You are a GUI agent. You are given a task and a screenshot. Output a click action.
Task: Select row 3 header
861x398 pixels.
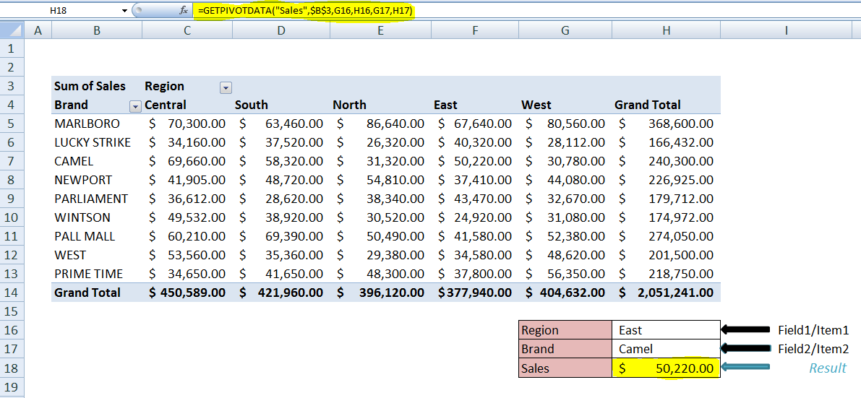pyautogui.click(x=12, y=86)
